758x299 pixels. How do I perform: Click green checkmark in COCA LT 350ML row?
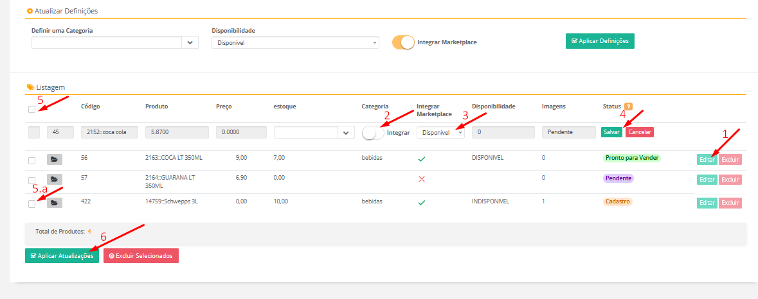pyautogui.click(x=422, y=158)
